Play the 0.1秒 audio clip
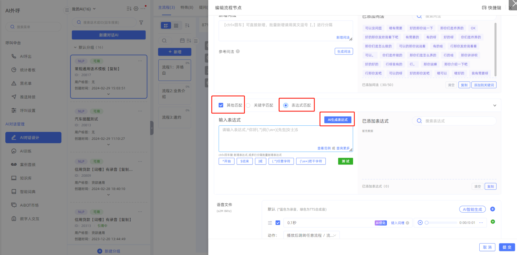This screenshot has height=255, width=517. coord(420,223)
